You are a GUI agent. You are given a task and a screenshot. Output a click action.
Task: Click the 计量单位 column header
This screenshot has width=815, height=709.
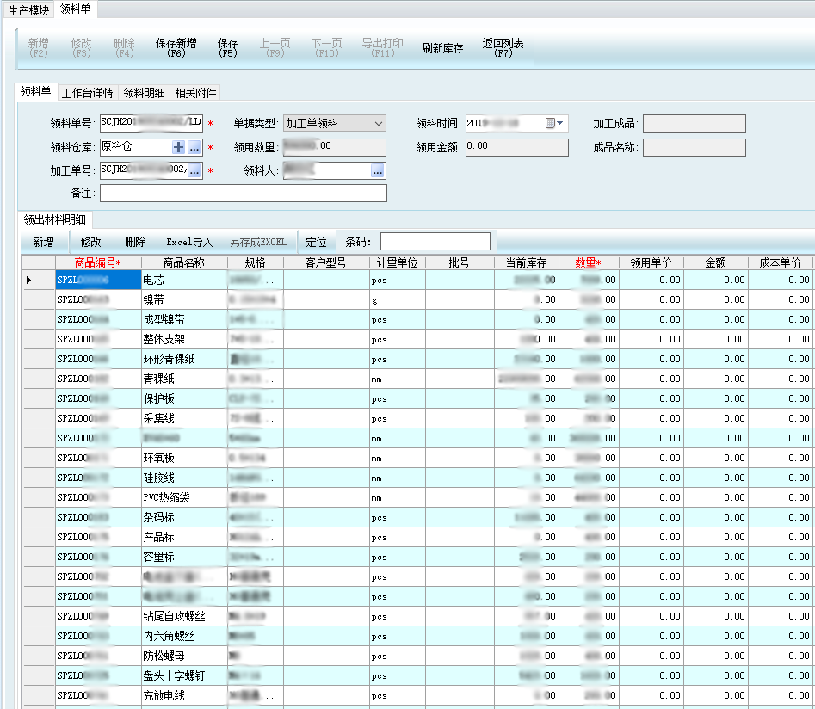(x=397, y=263)
